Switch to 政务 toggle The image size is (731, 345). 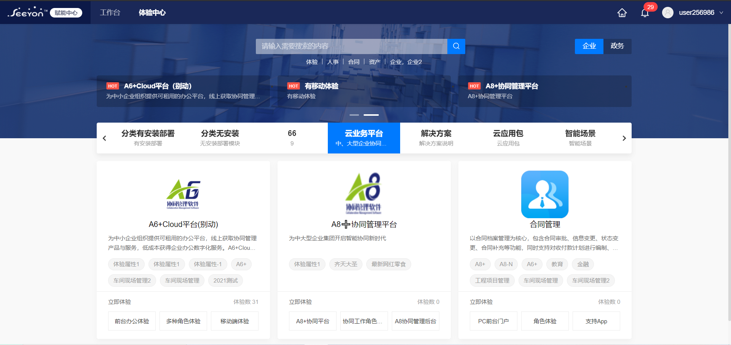click(617, 46)
